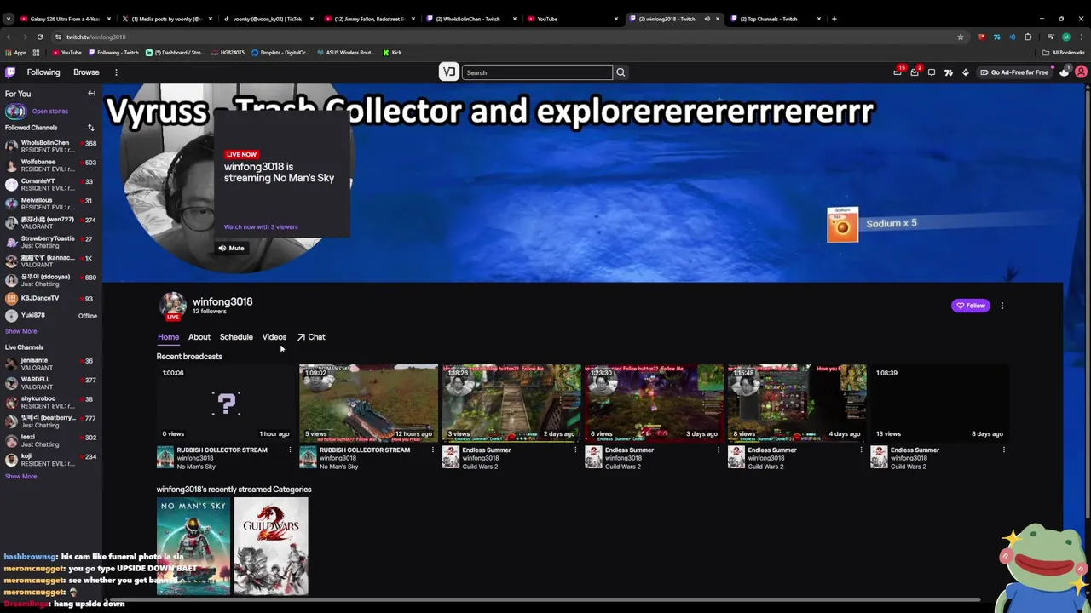Open the No Man's Sky category cover
The width and height of the screenshot is (1091, 613).
click(193, 546)
